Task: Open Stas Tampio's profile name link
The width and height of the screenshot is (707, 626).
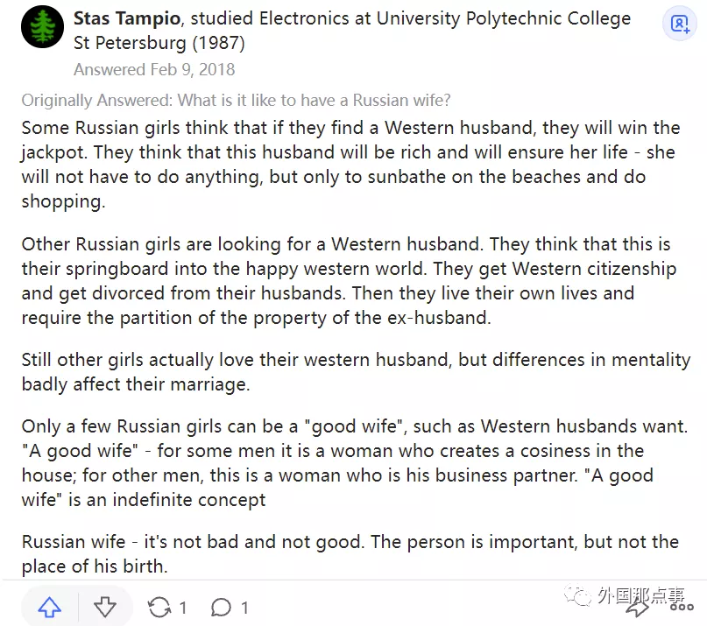Action: click(x=128, y=18)
